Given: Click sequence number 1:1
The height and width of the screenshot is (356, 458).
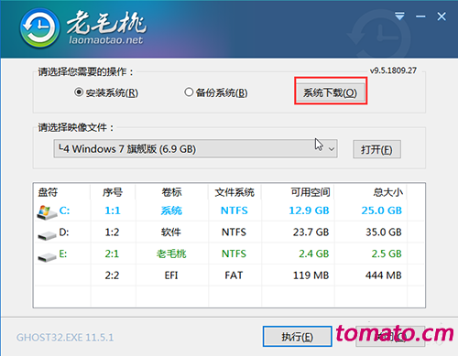Looking at the screenshot, I should (113, 210).
